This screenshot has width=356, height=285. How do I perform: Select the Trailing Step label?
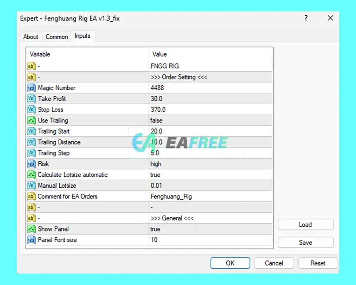click(x=54, y=153)
